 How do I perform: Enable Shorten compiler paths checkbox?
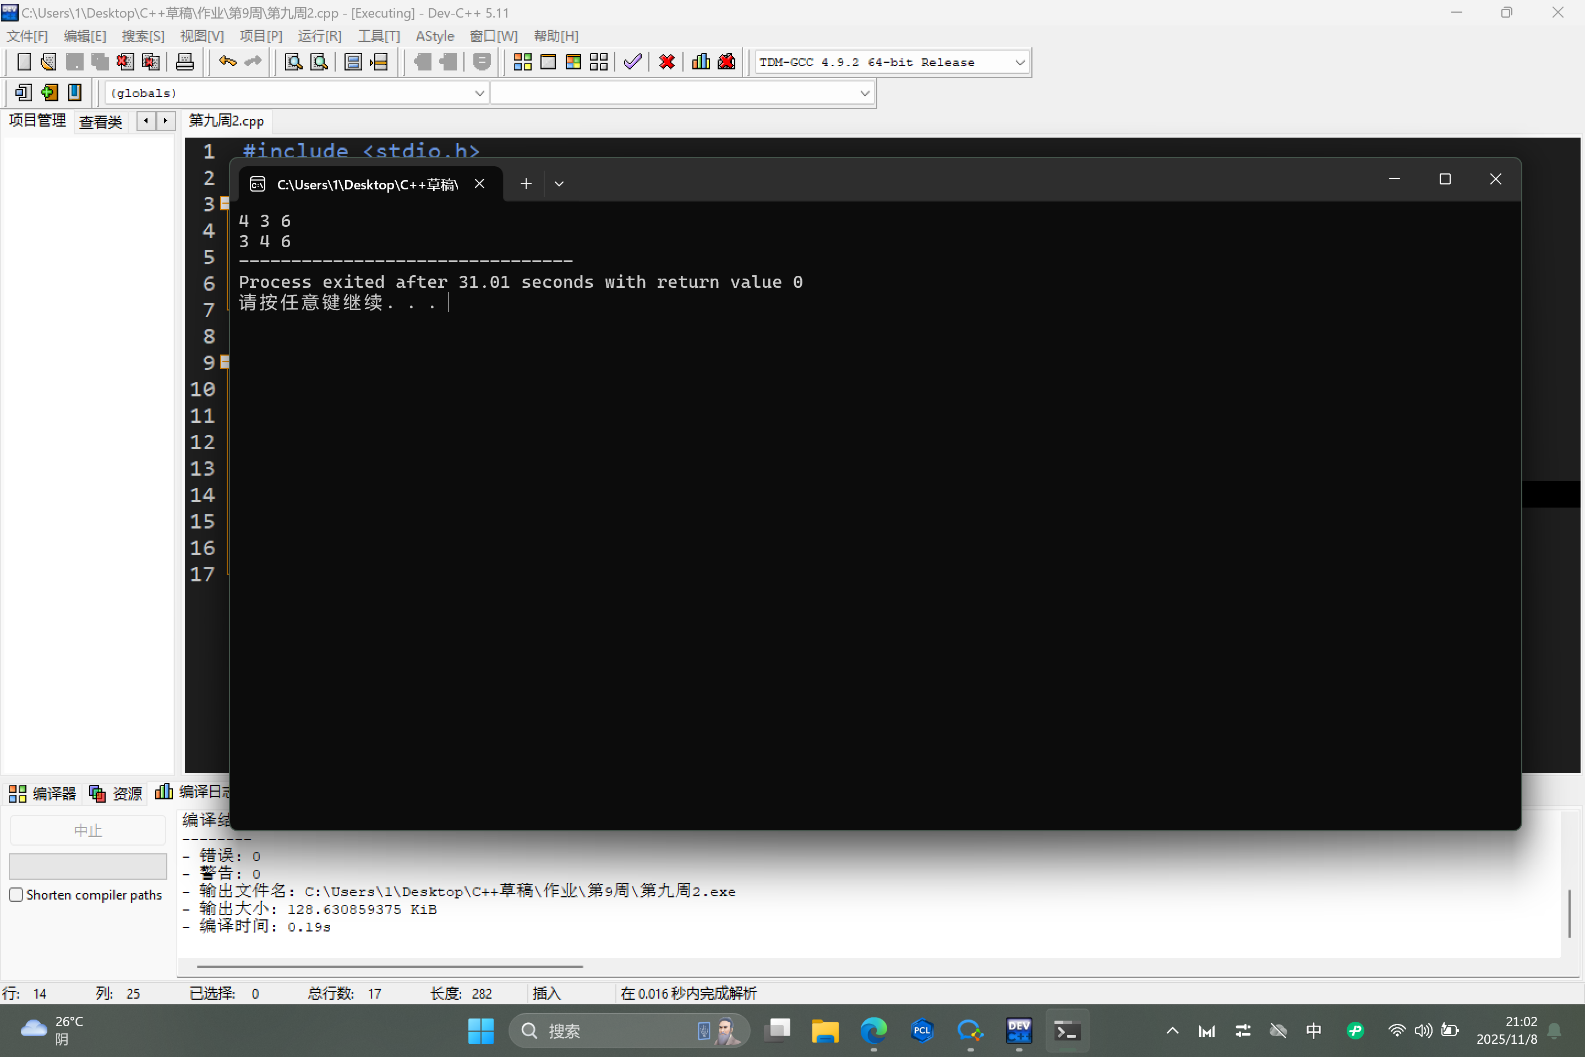(x=16, y=895)
